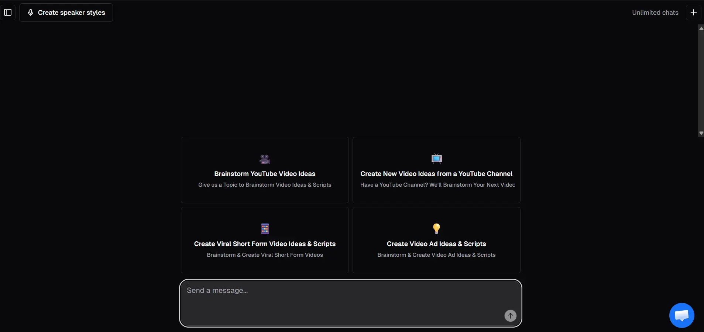Click the microphone icon in speaker styles
The width and height of the screenshot is (704, 332).
point(31,13)
